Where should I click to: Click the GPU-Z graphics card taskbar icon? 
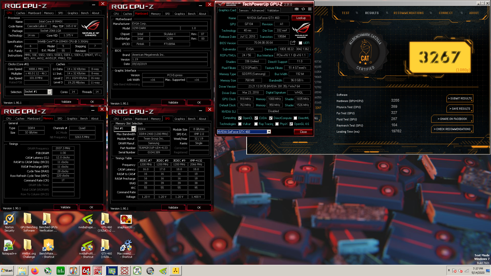(112, 271)
